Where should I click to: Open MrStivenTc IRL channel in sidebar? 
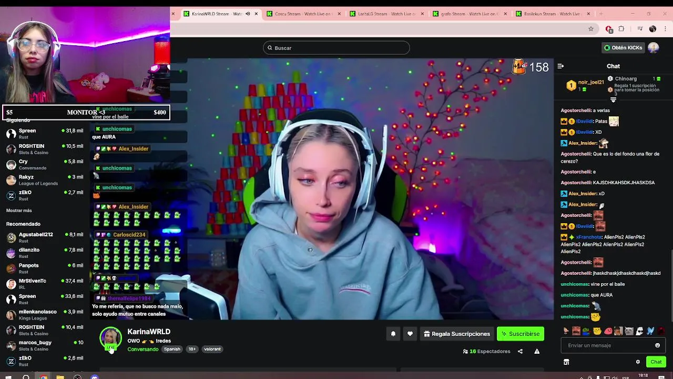45,284
